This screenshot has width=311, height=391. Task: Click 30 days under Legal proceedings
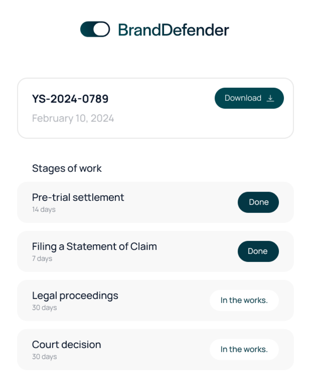[x=45, y=308]
